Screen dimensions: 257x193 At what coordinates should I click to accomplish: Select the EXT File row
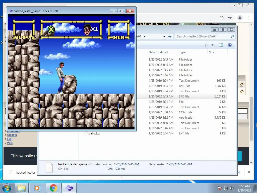155,133
